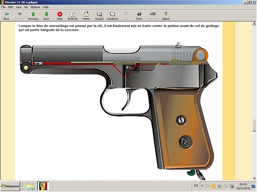Expand hidden system tray icons

203,186
